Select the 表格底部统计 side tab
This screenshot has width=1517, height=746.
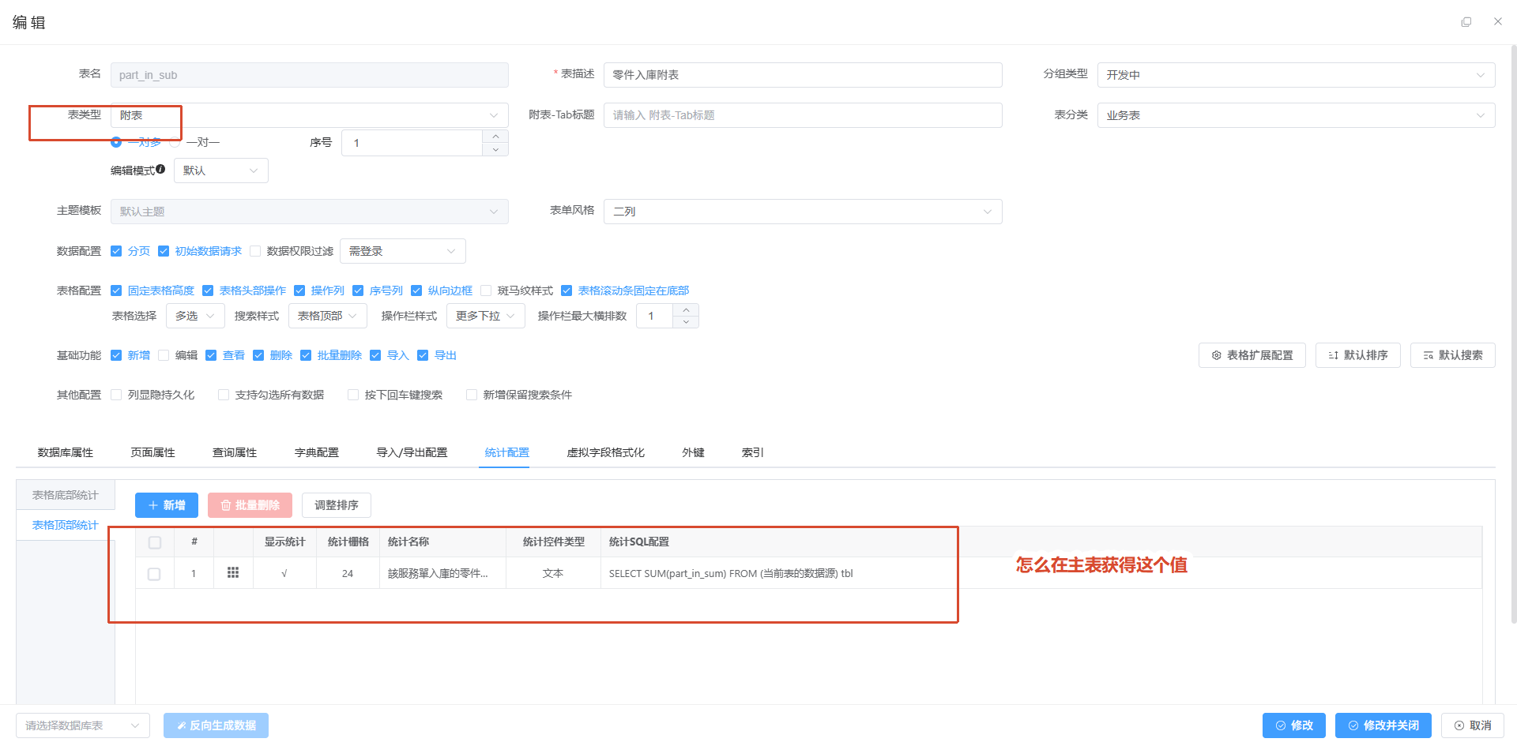[x=66, y=495]
